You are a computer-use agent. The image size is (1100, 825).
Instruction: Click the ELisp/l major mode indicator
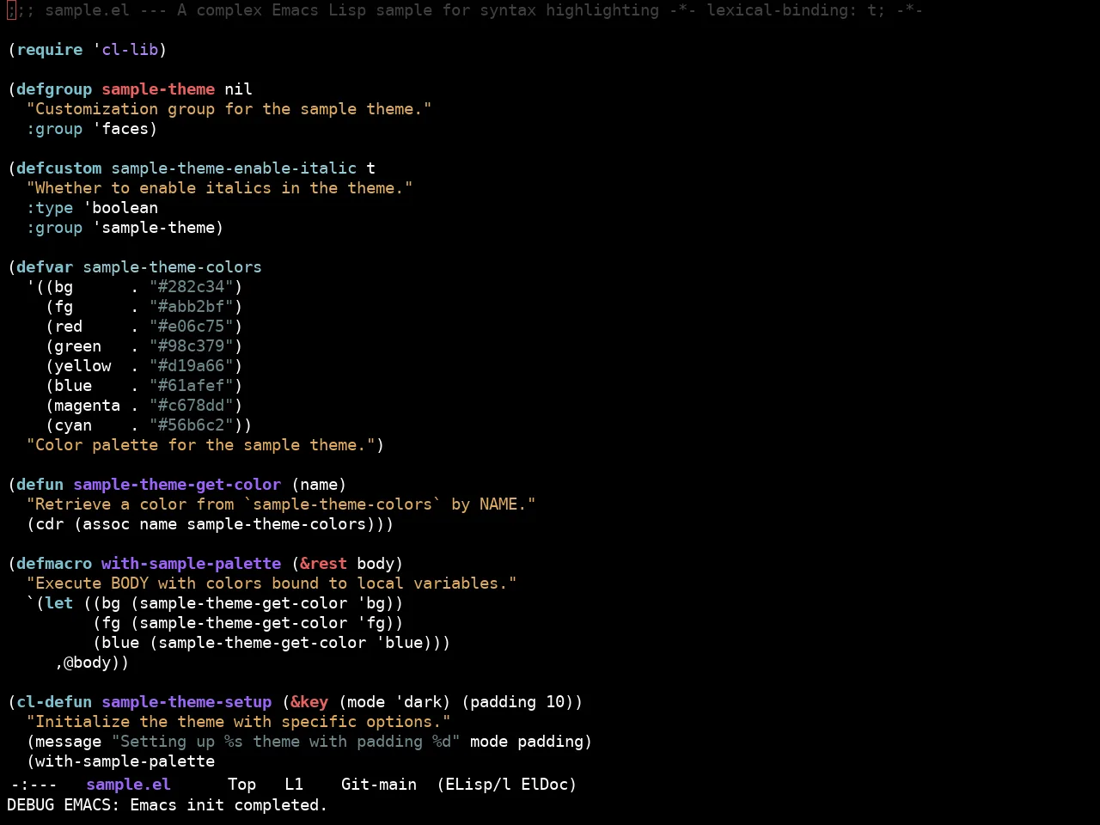(478, 785)
